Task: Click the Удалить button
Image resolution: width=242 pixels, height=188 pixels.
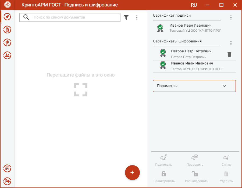Action: 226,177
